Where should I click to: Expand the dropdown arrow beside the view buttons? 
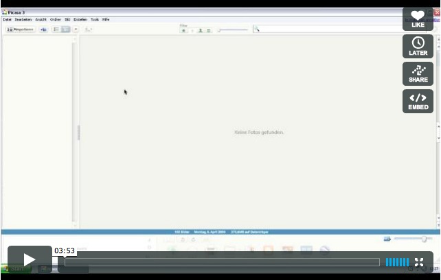pyautogui.click(x=76, y=30)
